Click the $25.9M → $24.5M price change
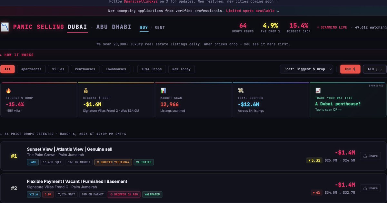Viewport: 387px width, 203px height. (x=340, y=160)
